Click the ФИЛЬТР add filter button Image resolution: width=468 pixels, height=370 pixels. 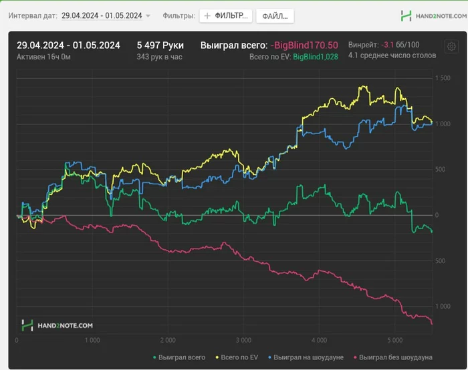226,16
